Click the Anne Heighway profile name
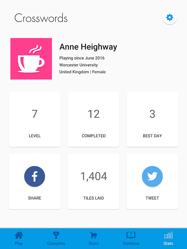187x249 pixels. tap(88, 47)
